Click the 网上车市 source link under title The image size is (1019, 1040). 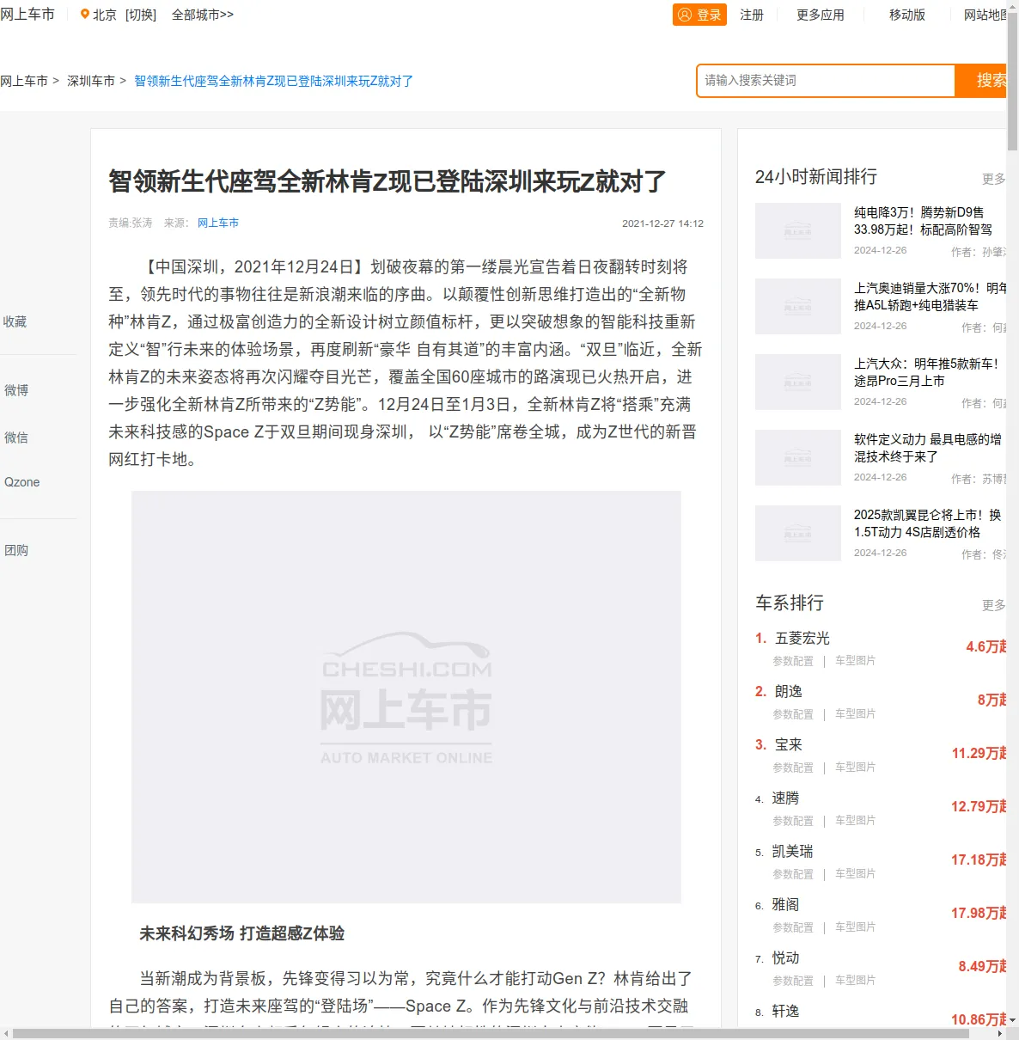(218, 223)
